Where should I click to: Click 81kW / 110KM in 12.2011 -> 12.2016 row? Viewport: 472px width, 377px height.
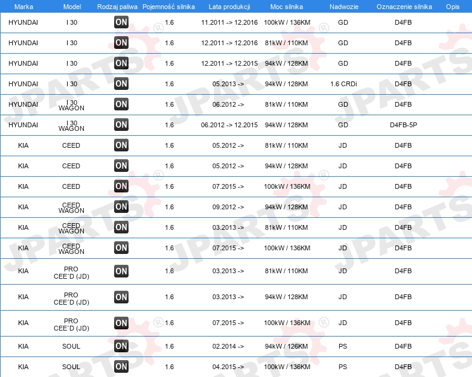pyautogui.click(x=287, y=43)
